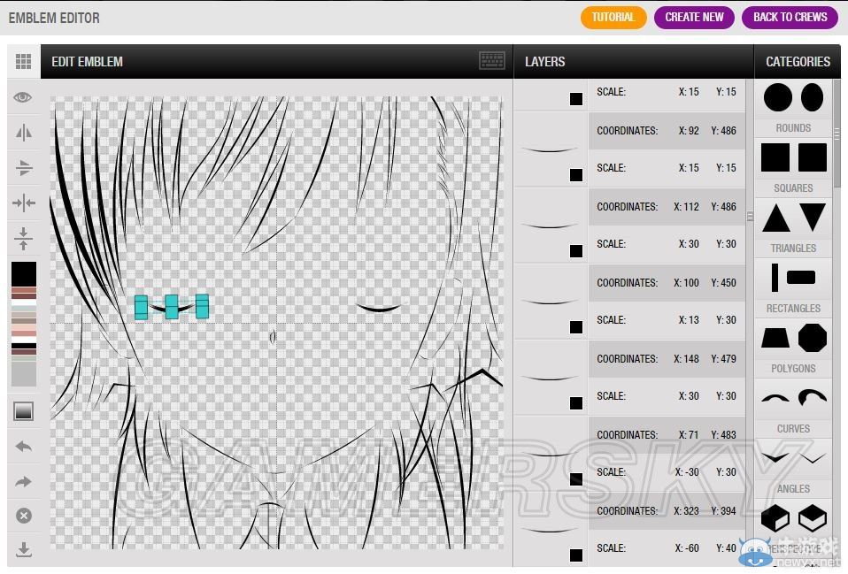Flip the shape horizontally
848x574 pixels.
point(24,133)
